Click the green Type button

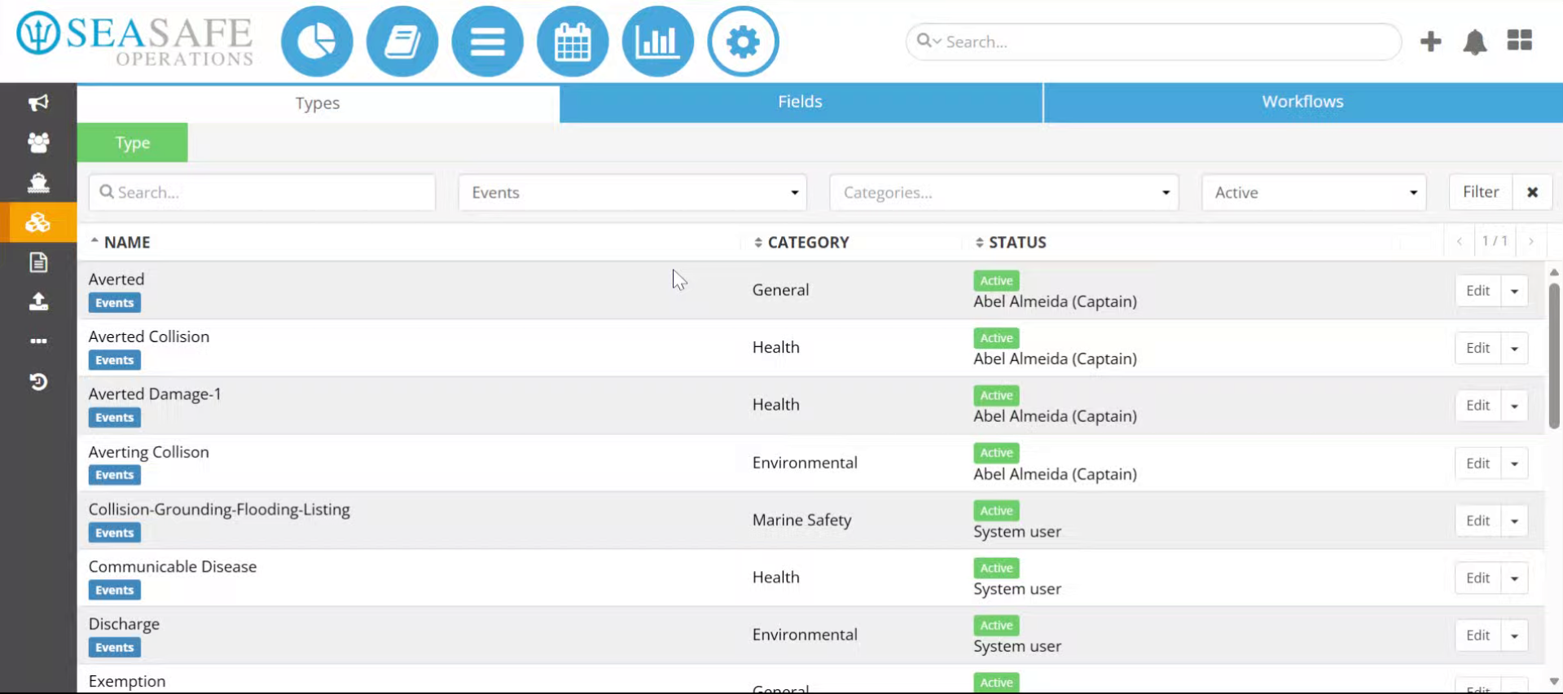coord(133,143)
